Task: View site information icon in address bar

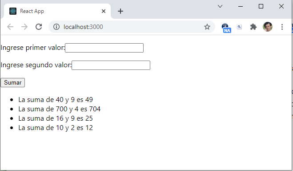Action: coord(56,27)
